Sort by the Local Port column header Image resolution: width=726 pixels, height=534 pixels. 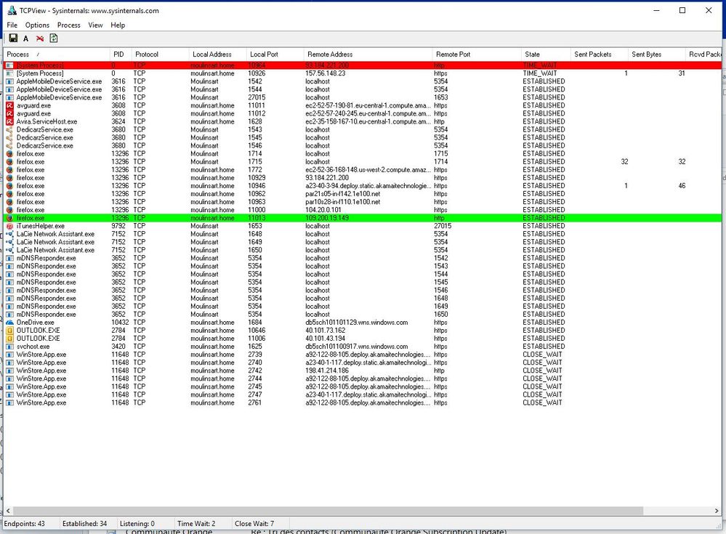275,54
